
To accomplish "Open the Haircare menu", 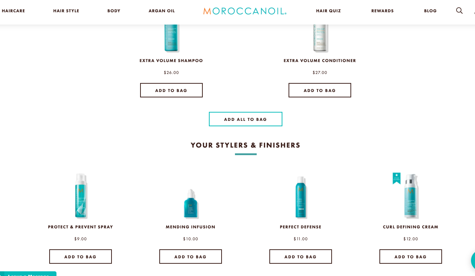I will 13,11.
